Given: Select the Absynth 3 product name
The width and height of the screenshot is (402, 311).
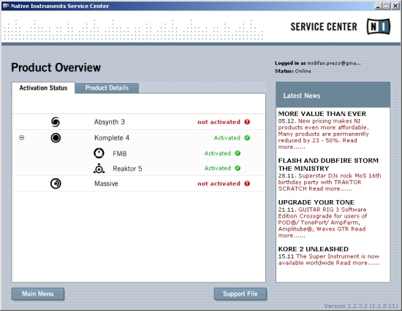Looking at the screenshot, I should coord(109,122).
